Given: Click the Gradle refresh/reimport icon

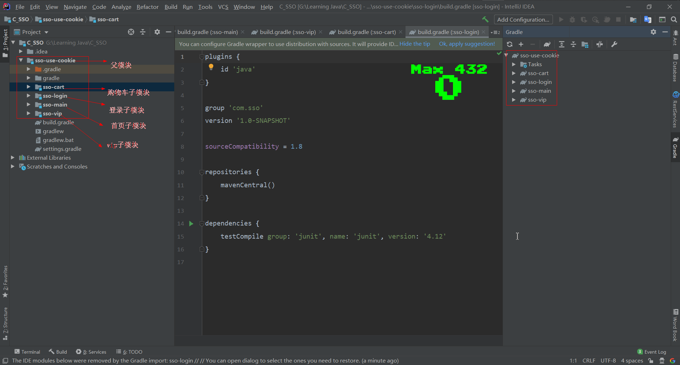Looking at the screenshot, I should pyautogui.click(x=510, y=44).
